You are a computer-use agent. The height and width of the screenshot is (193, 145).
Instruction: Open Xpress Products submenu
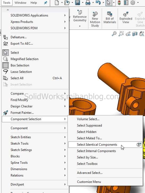(x=35, y=22)
